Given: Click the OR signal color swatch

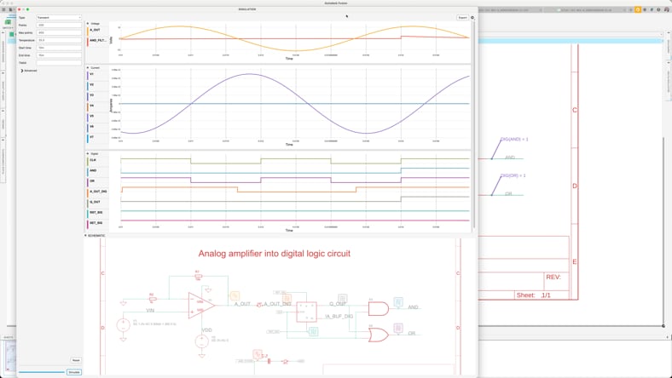Looking at the screenshot, I should point(88,181).
